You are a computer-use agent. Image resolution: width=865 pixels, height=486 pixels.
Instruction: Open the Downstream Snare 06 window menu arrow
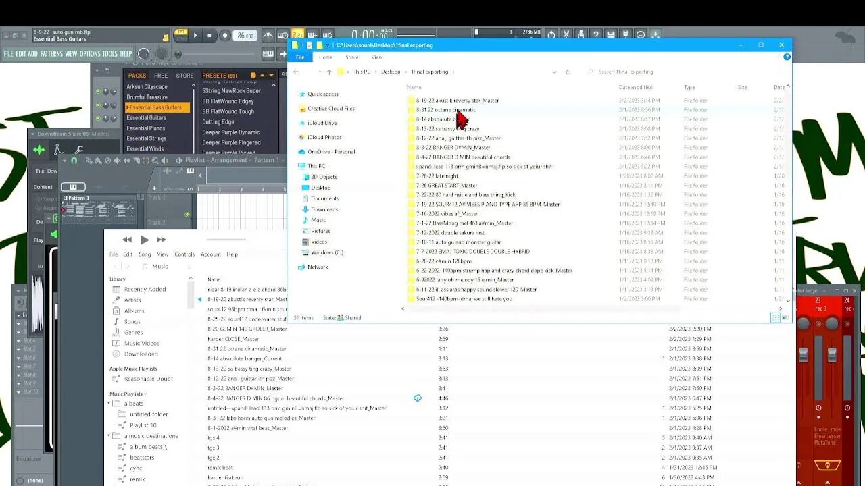(32, 134)
